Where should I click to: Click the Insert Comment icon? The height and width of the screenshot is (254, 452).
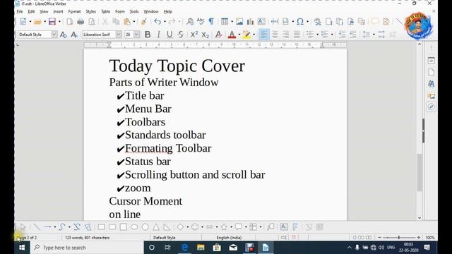click(374, 22)
